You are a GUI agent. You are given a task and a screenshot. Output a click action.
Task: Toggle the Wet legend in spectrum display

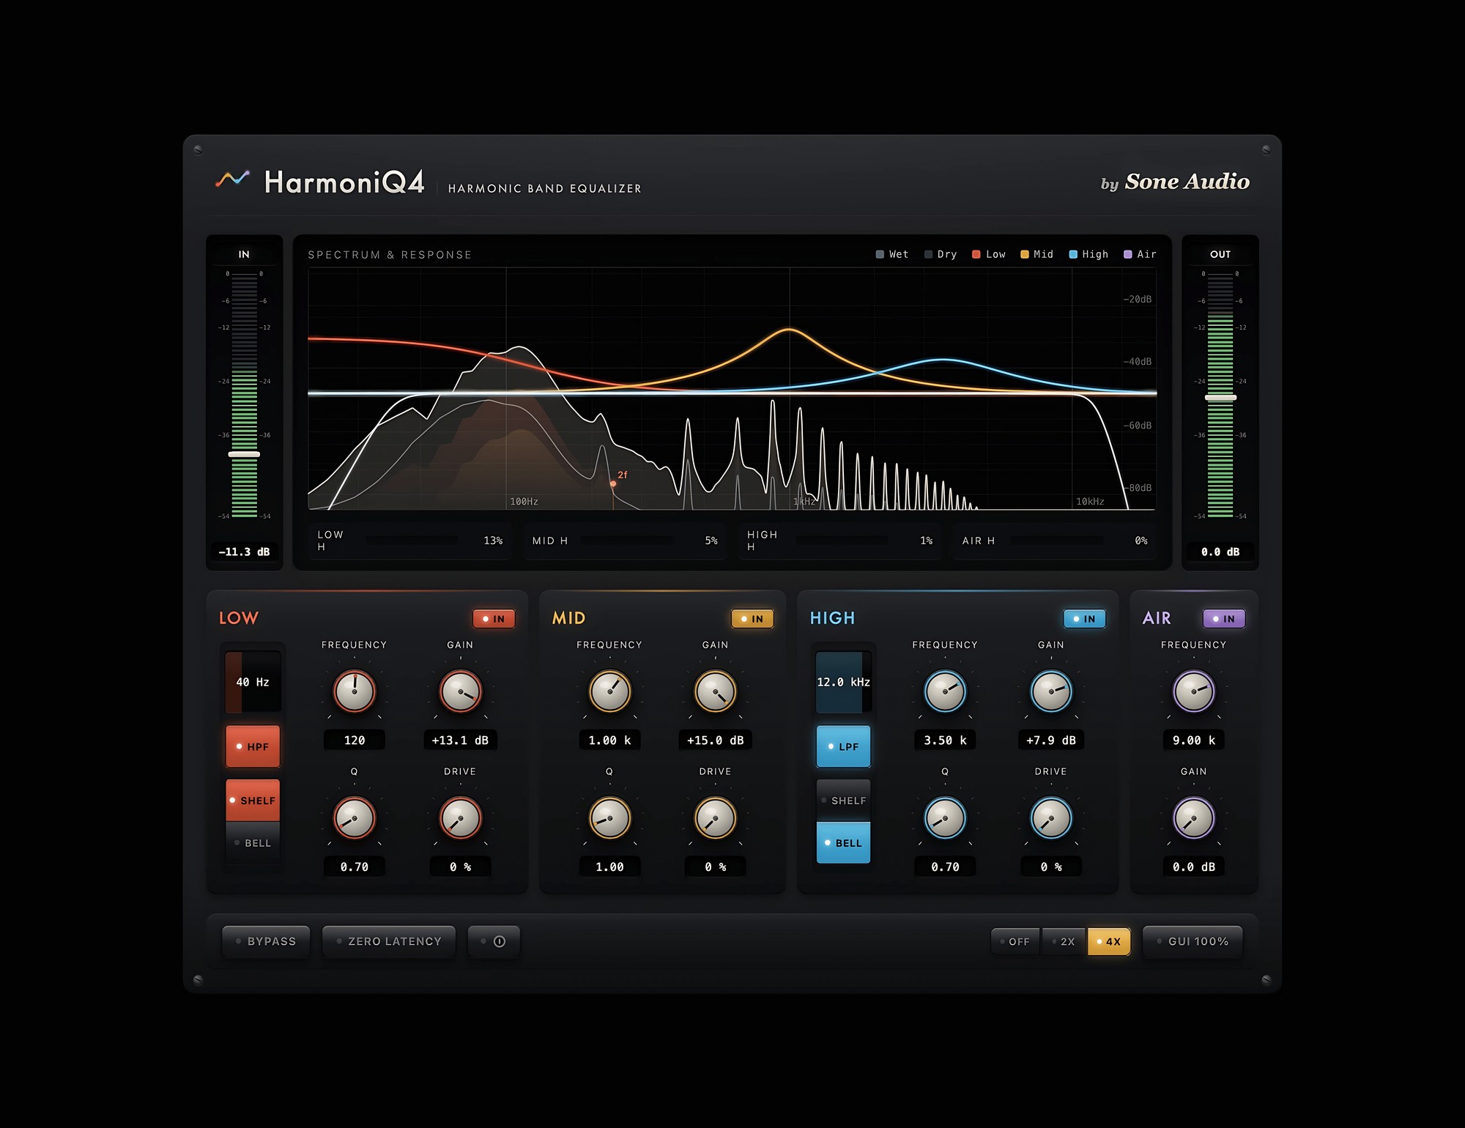pyautogui.click(x=891, y=254)
